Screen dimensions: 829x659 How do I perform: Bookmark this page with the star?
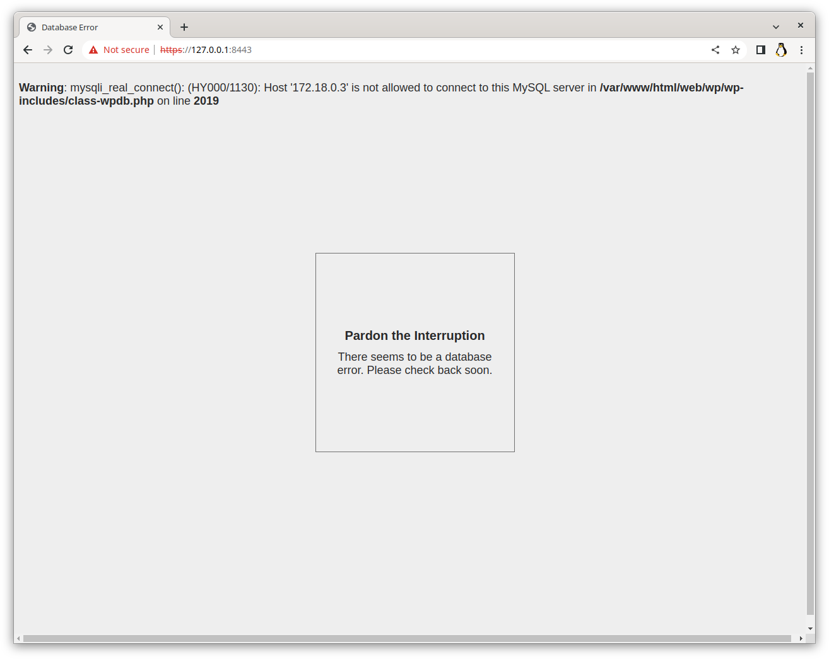[x=736, y=50]
